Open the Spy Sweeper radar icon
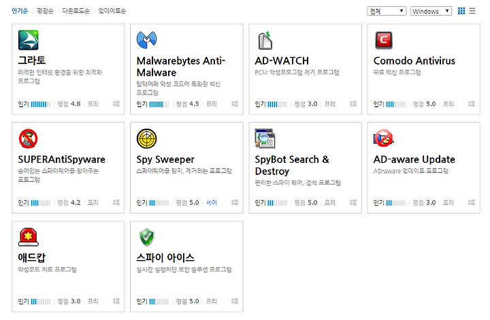This screenshot has width=490, height=320. pyautogui.click(x=146, y=138)
